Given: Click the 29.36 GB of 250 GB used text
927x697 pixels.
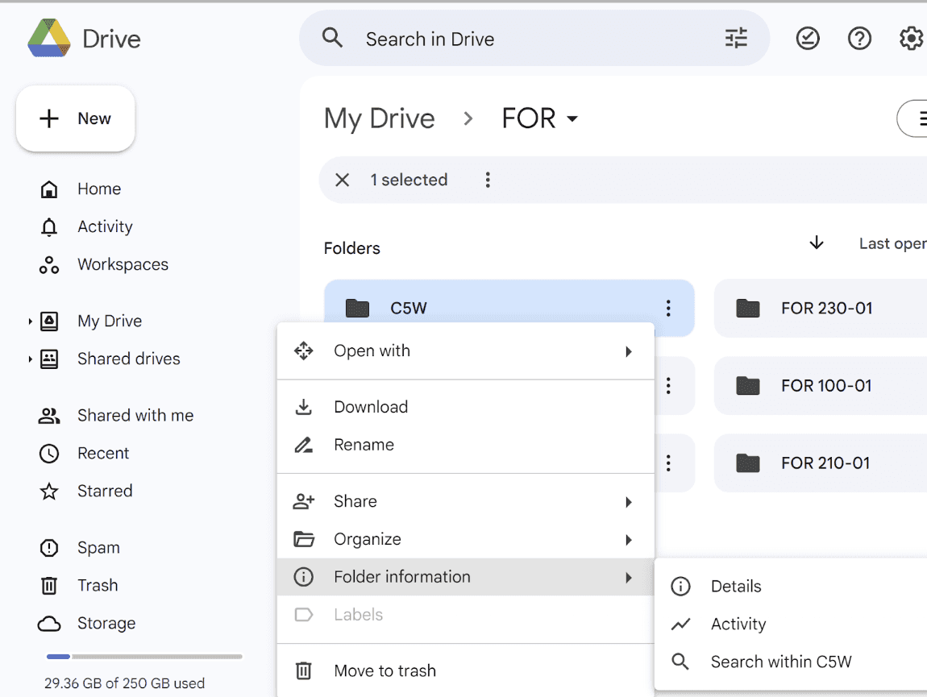Looking at the screenshot, I should [x=124, y=683].
